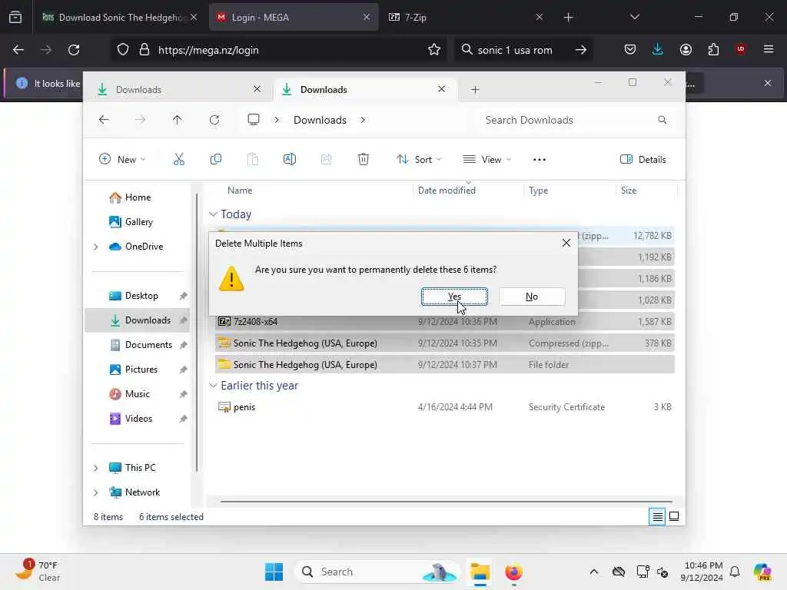Open the uBlock Origin extension icon
Screen dimensions: 787x590
point(741,50)
